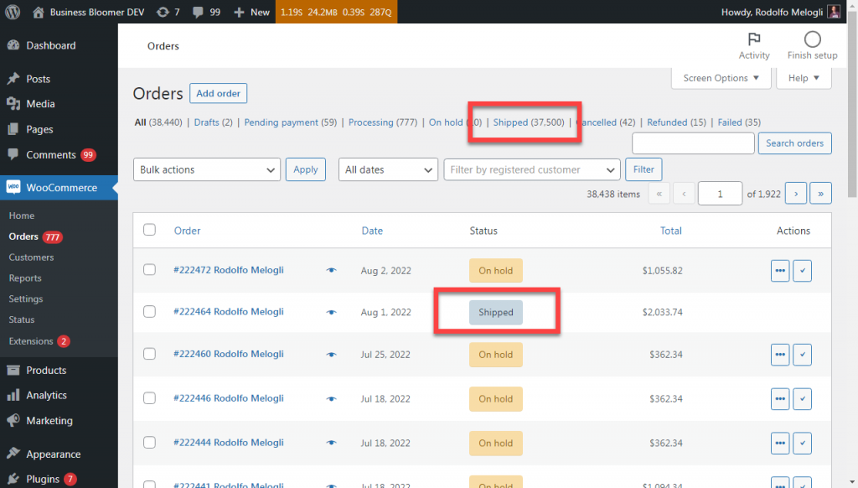Mark order #222460 complete with checkmark

(x=802, y=355)
